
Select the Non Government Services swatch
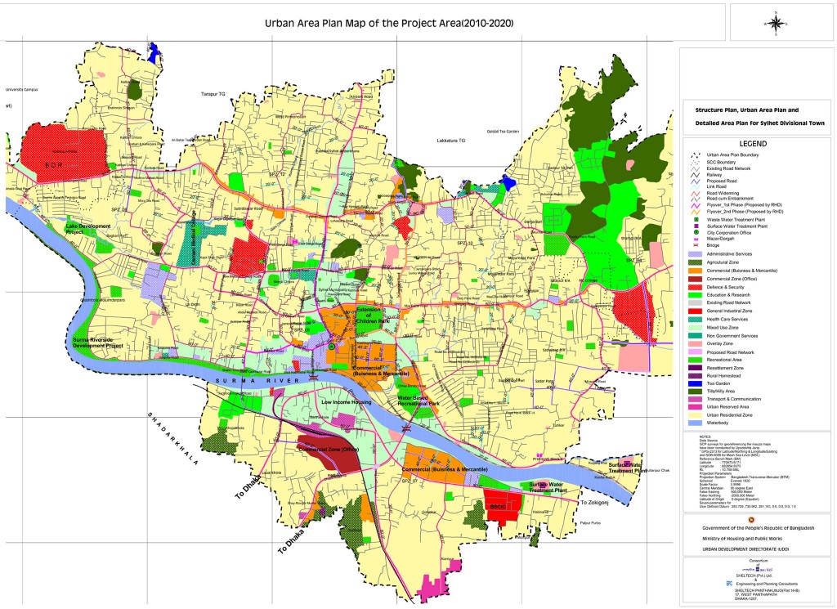click(696, 336)
